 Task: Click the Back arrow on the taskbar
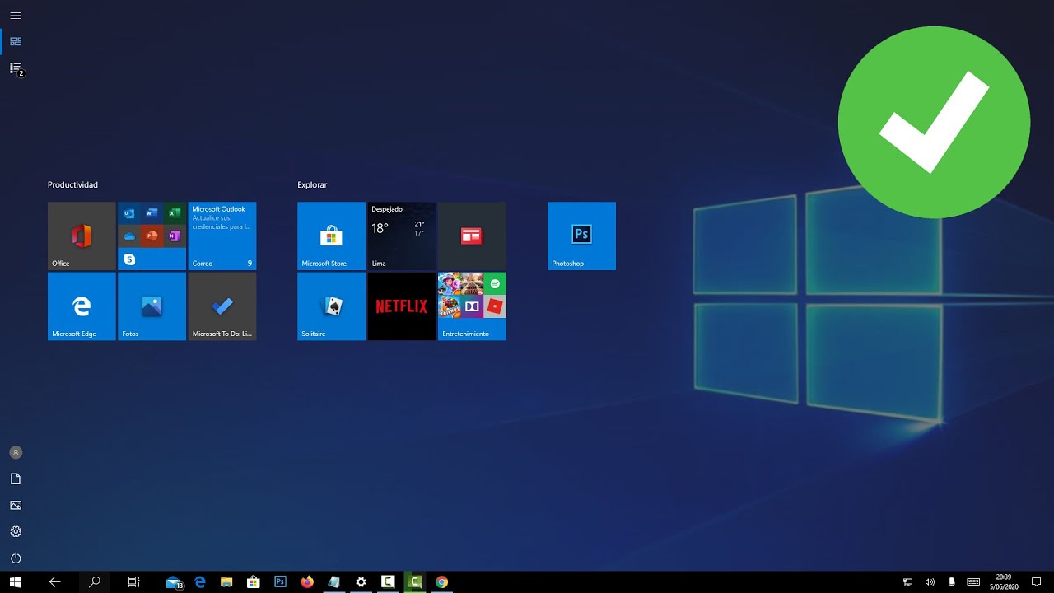[55, 582]
